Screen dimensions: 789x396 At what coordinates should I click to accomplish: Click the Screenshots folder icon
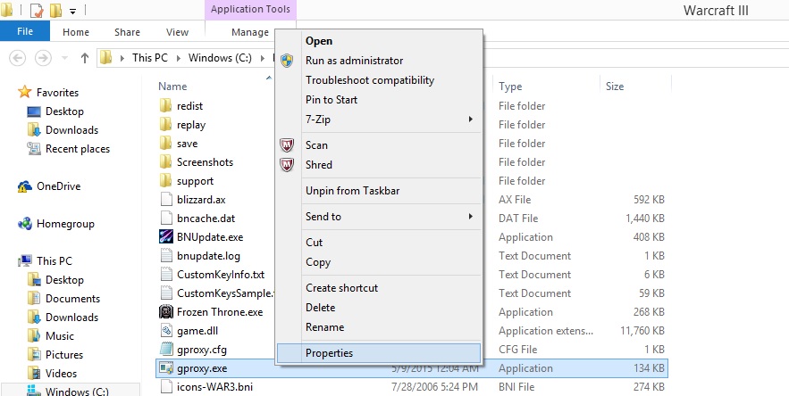166,161
